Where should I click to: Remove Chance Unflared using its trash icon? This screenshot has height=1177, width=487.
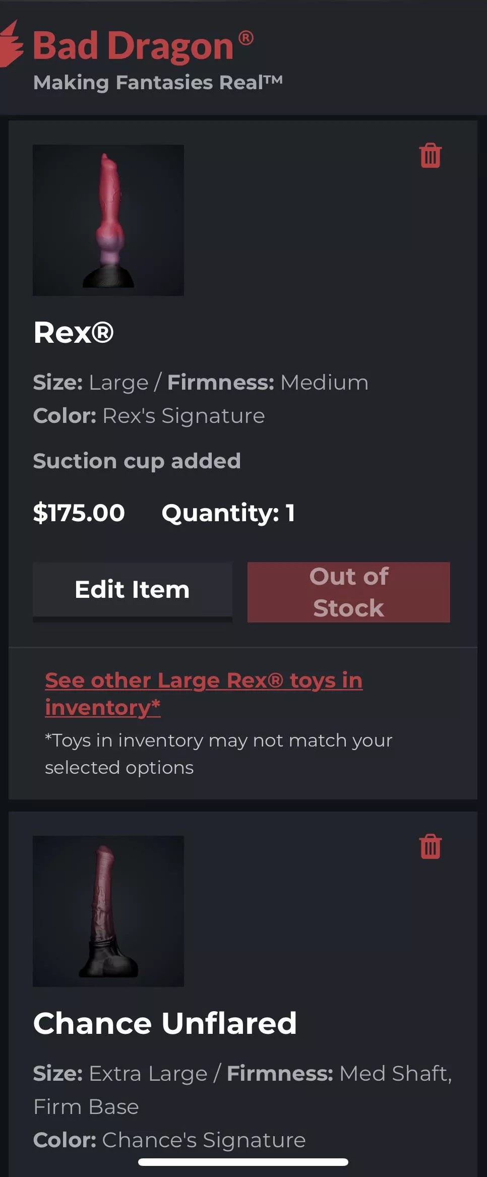(x=430, y=846)
